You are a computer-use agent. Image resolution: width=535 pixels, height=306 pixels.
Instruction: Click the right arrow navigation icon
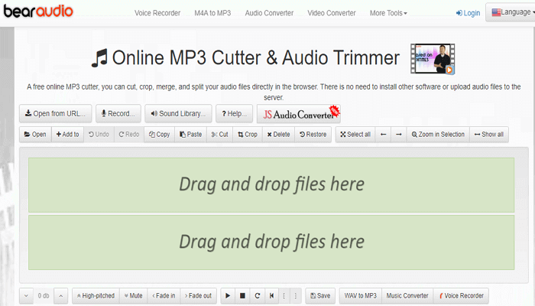(x=398, y=135)
